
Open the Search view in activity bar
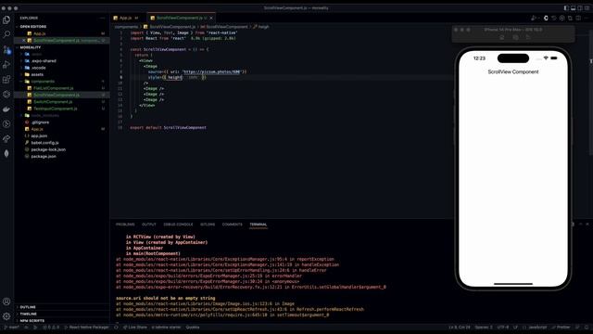coord(6,34)
